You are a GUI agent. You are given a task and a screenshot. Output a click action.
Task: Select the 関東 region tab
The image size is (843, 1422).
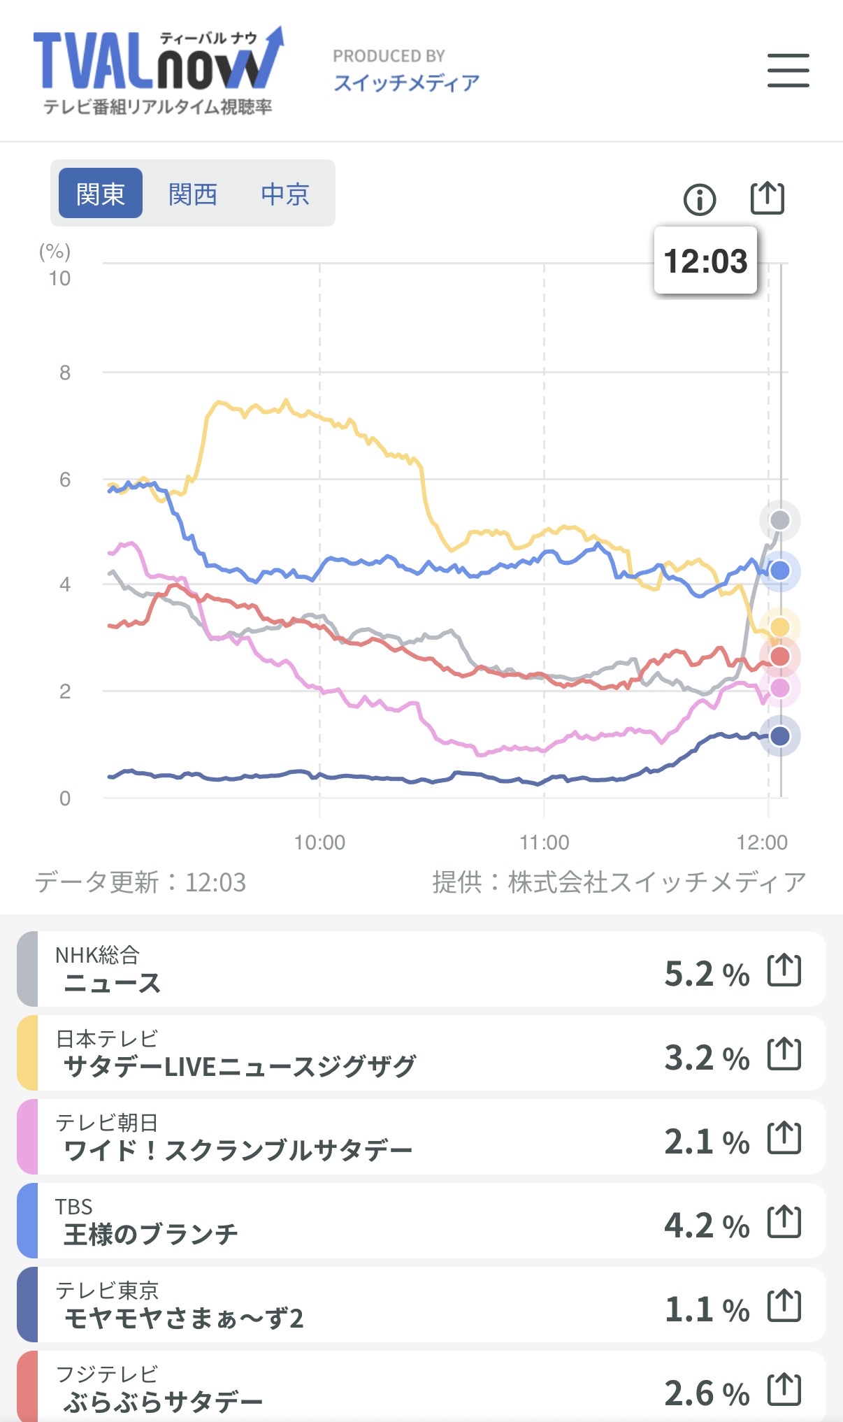click(x=101, y=194)
